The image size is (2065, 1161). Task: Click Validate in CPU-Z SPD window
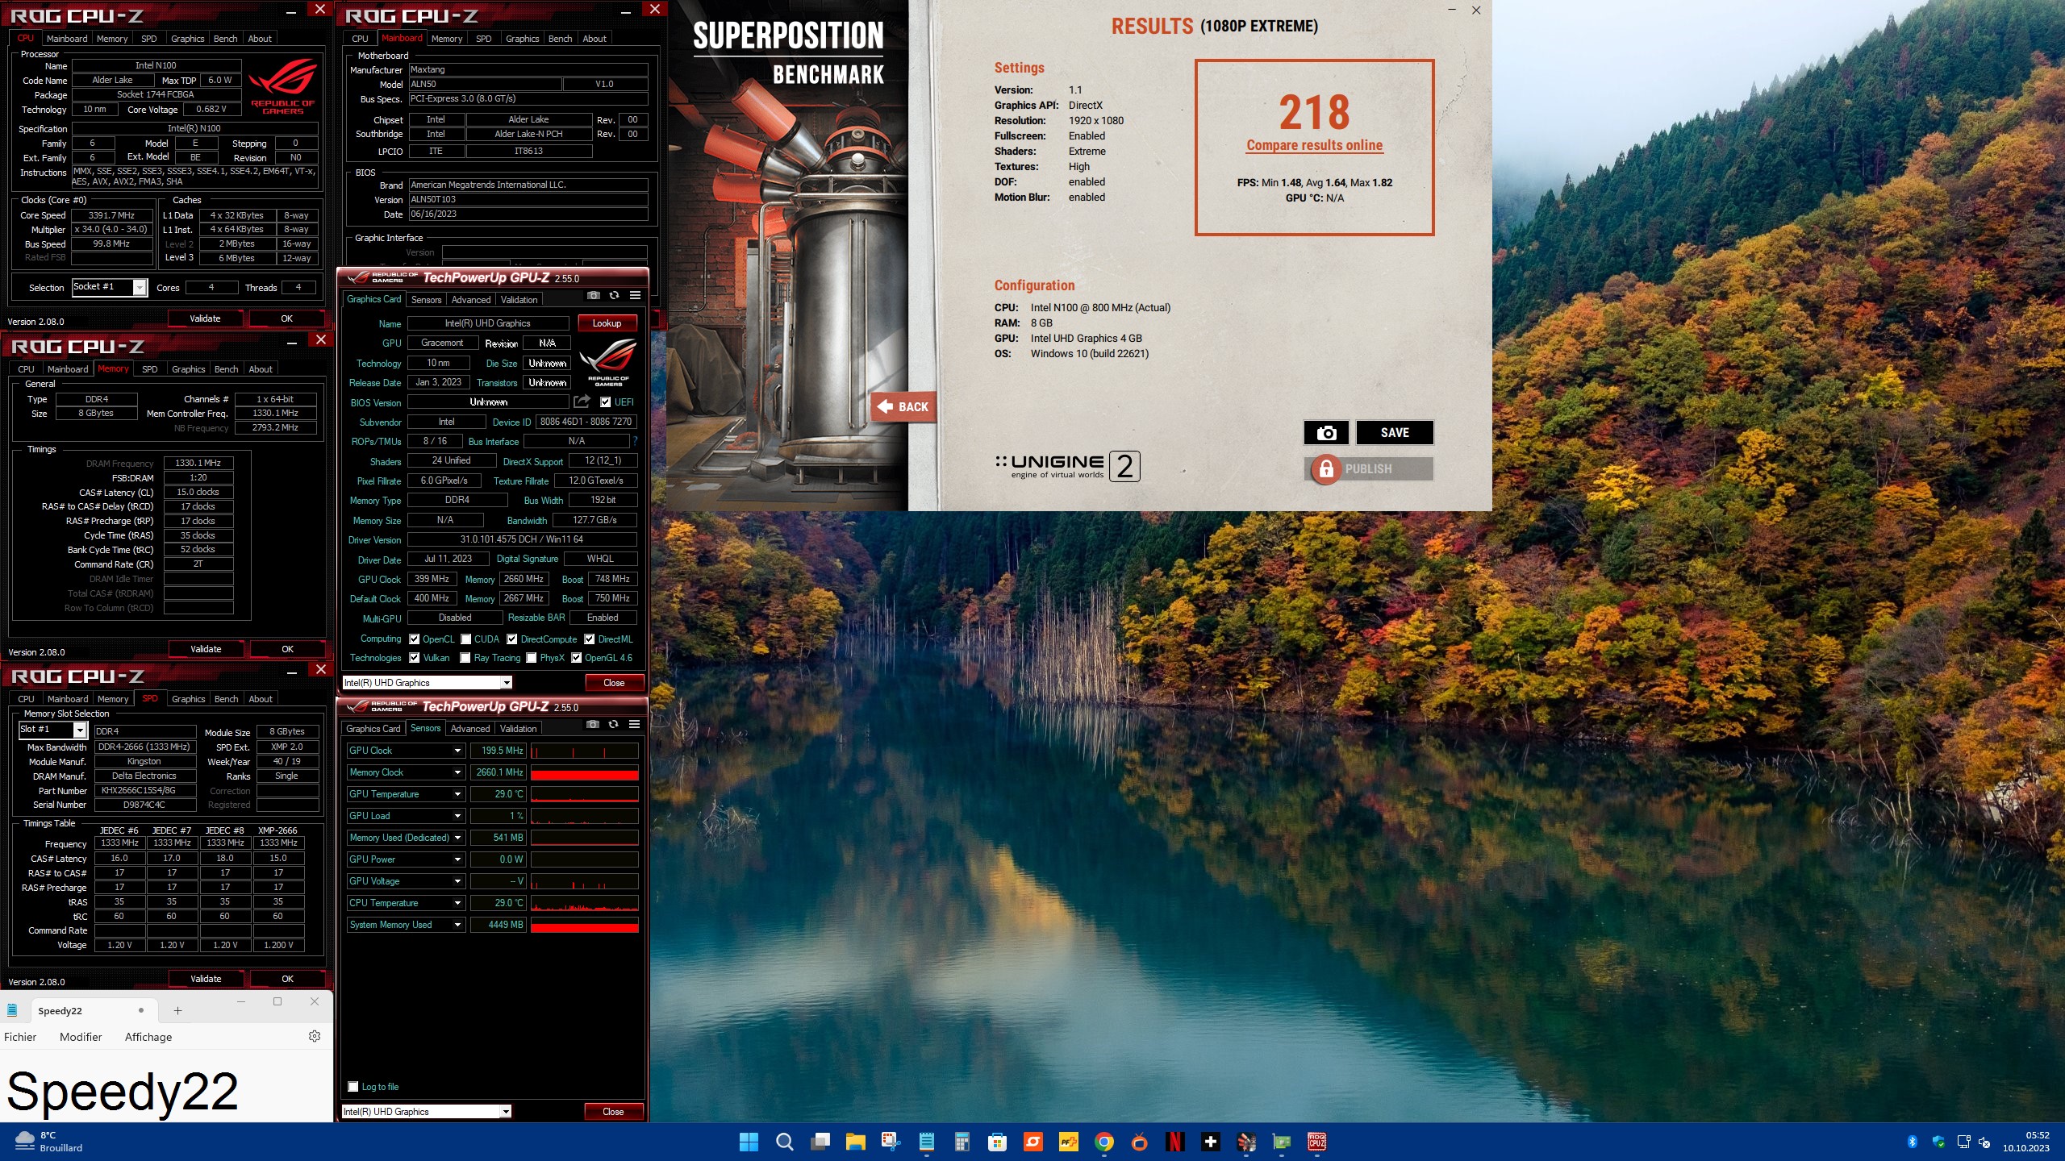pyautogui.click(x=206, y=979)
